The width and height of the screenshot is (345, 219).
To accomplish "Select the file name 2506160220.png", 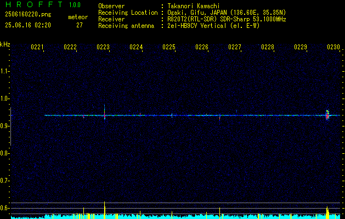I will tap(28, 15).
